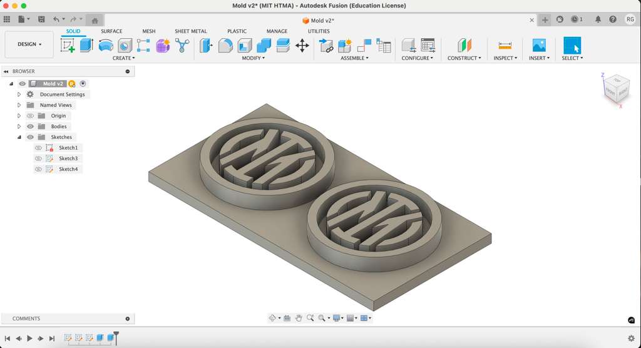Go to the Home tab icon
This screenshot has height=348, width=641.
coord(95,21)
